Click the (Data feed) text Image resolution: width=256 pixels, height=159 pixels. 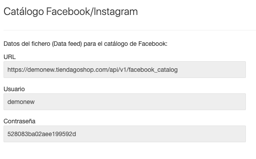[67, 44]
